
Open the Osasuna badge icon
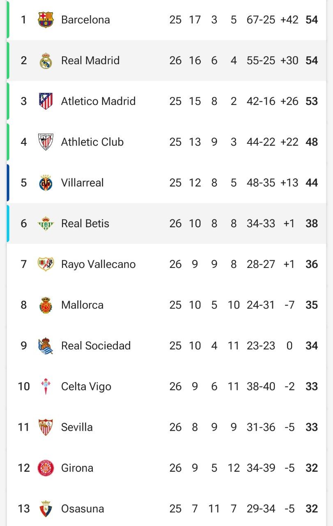(46, 508)
